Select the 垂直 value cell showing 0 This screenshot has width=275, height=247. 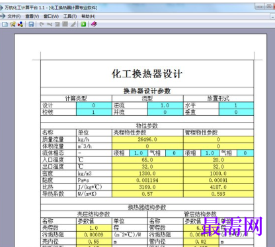click(236, 112)
